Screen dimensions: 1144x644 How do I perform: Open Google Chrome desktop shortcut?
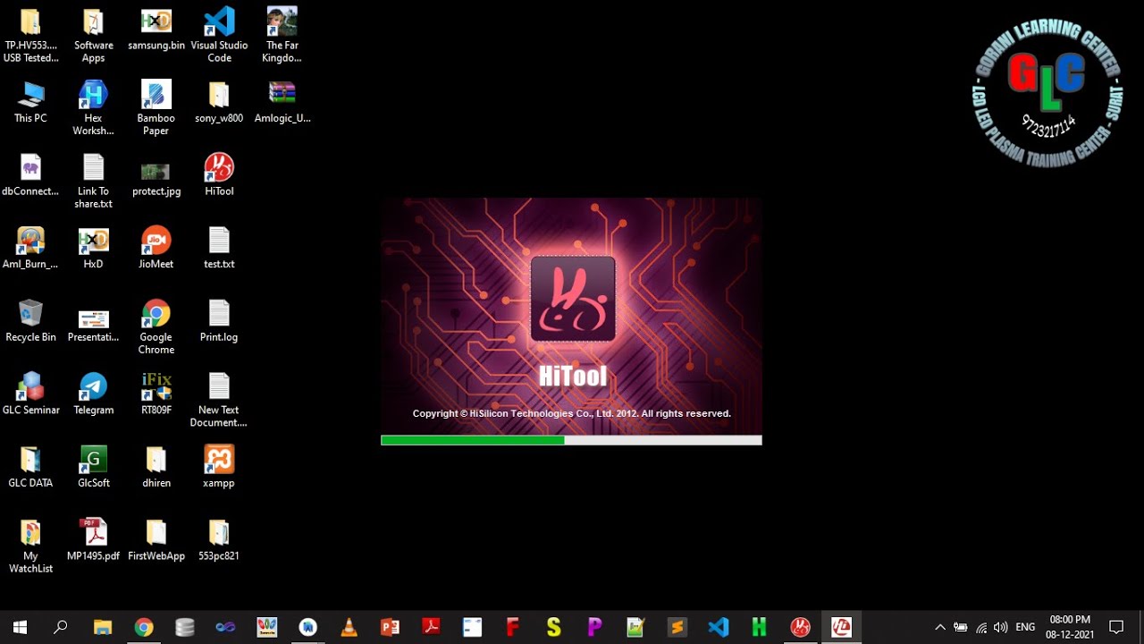coord(156,327)
